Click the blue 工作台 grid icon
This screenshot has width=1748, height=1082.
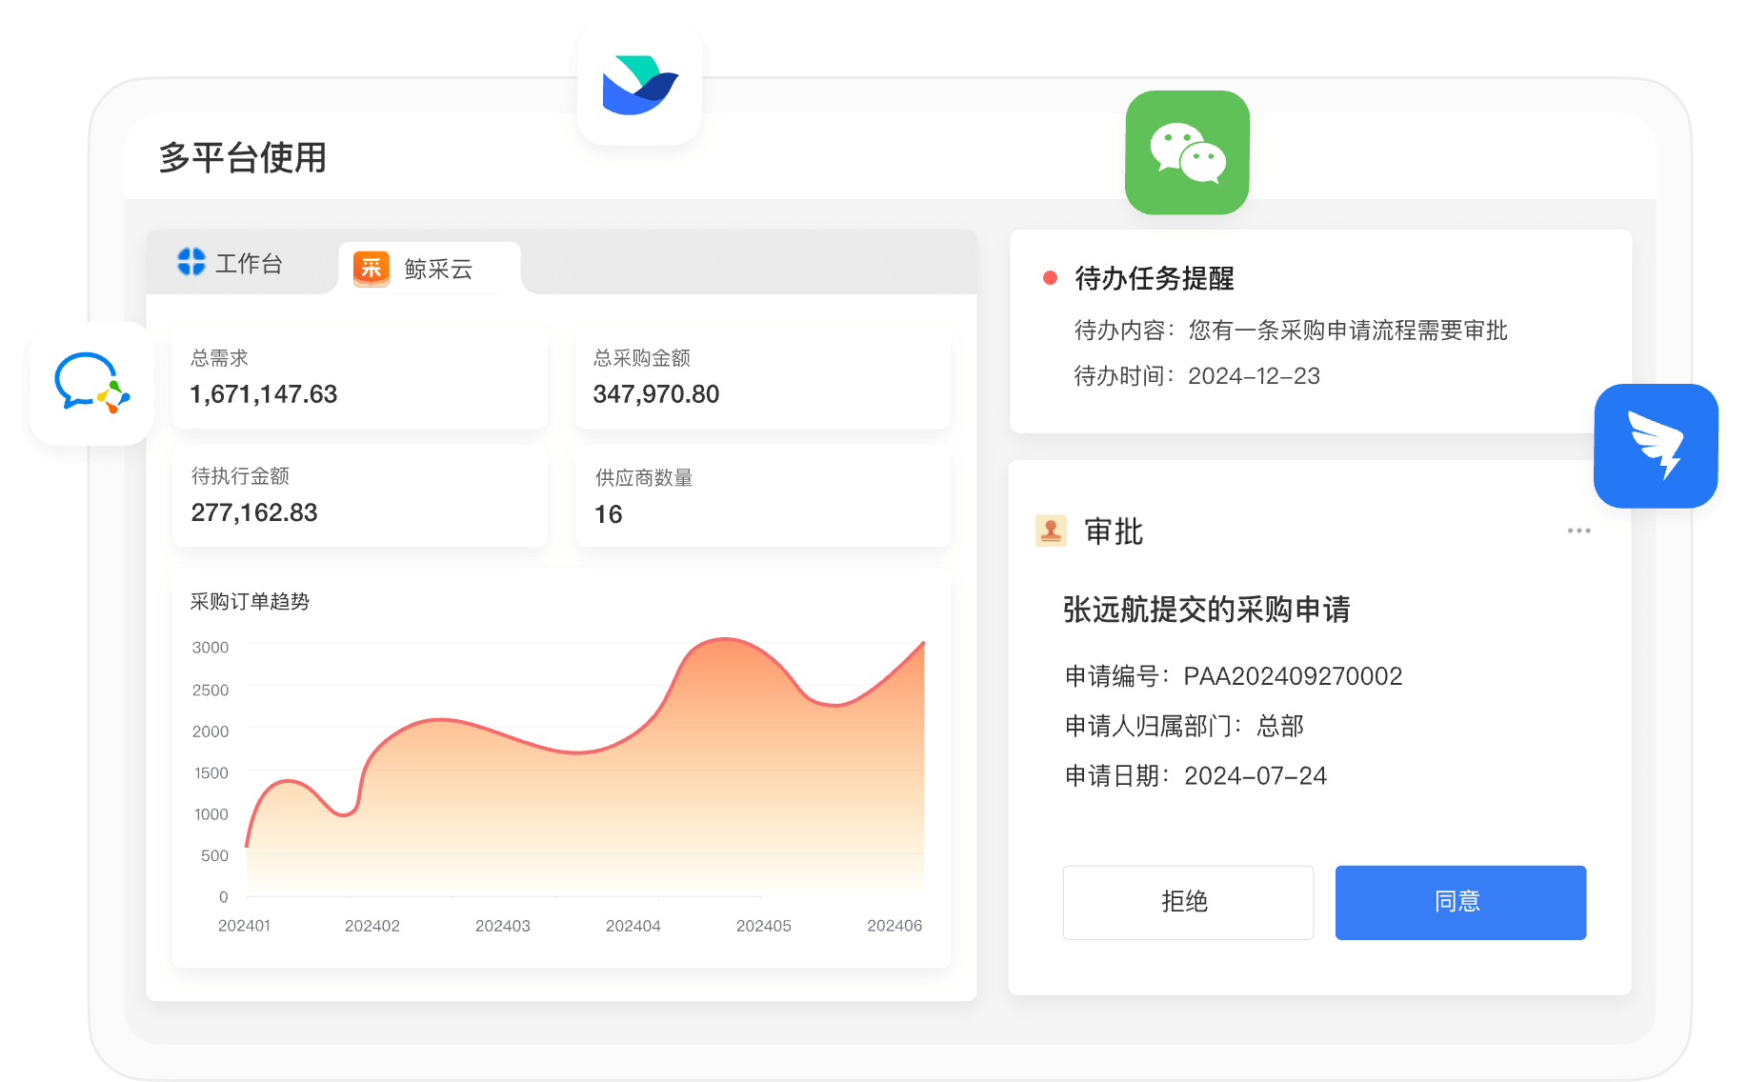tap(191, 262)
